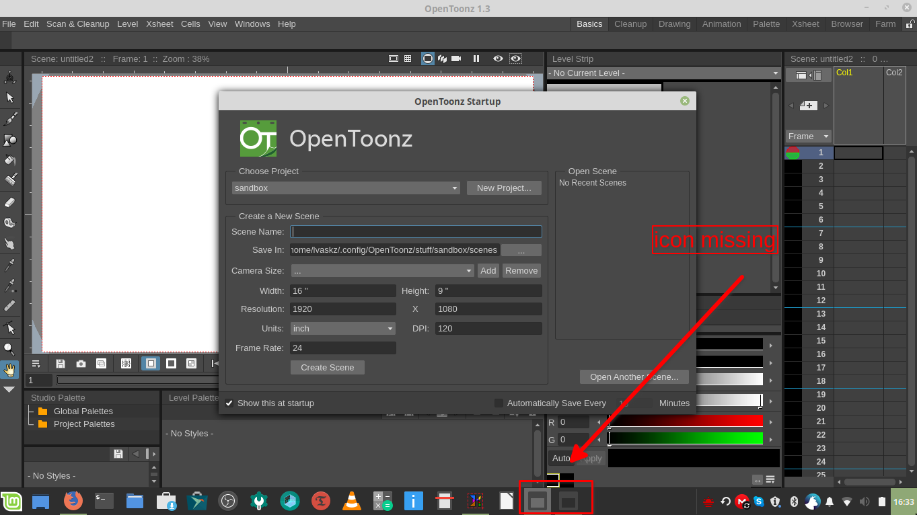Select the RGB Picker tool
The width and height of the screenshot is (917, 515).
coord(10,286)
